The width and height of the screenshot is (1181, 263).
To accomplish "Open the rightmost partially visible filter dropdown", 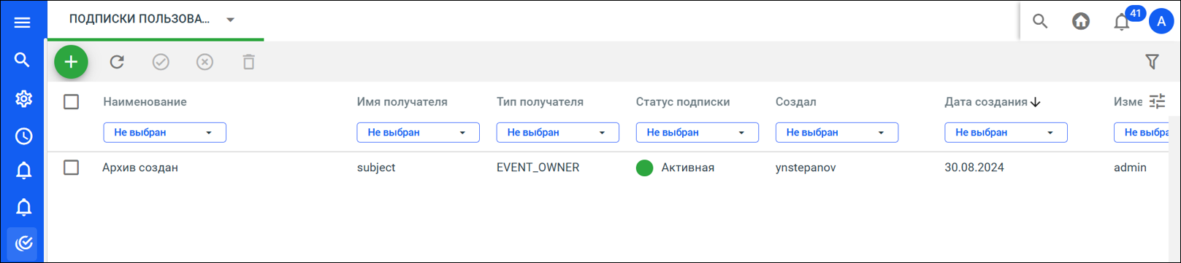I will (1142, 133).
